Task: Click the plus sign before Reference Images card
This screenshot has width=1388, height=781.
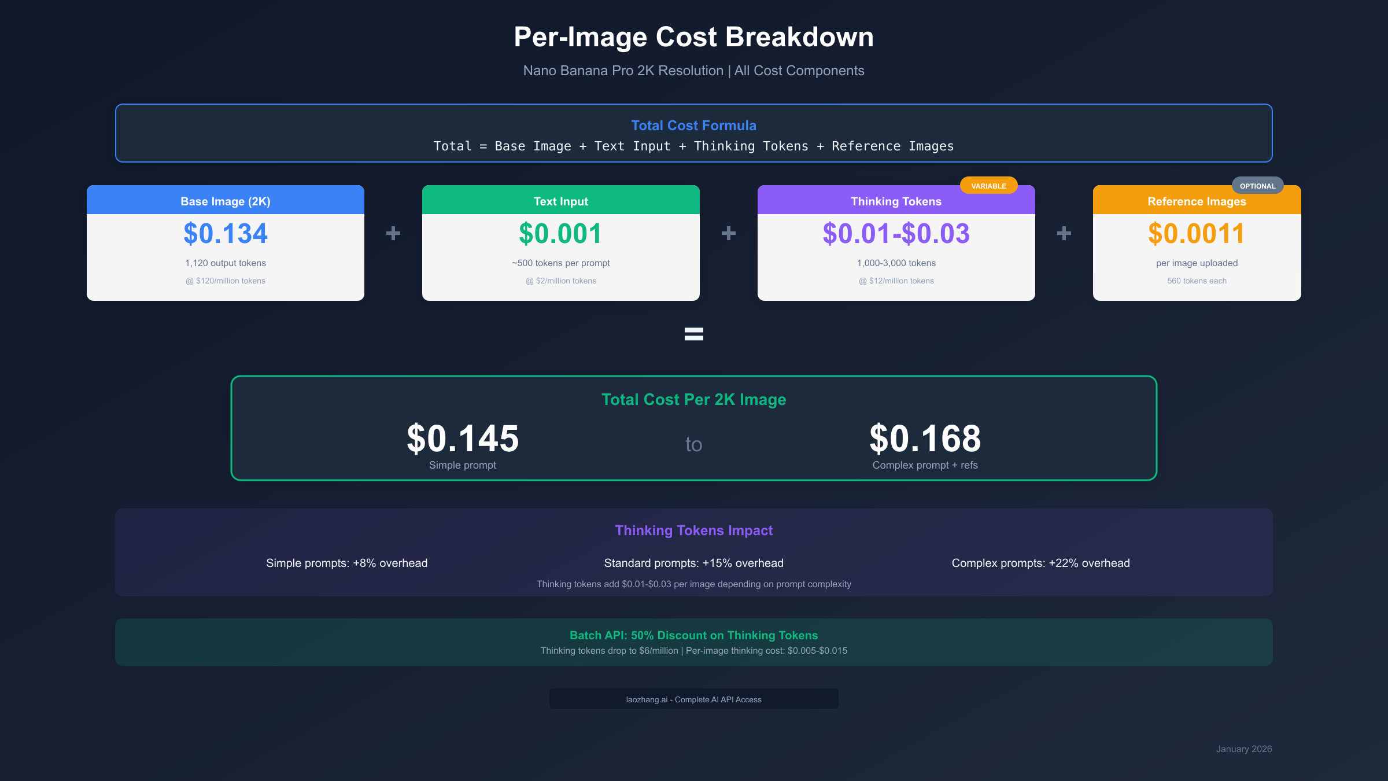Action: click(x=1064, y=234)
